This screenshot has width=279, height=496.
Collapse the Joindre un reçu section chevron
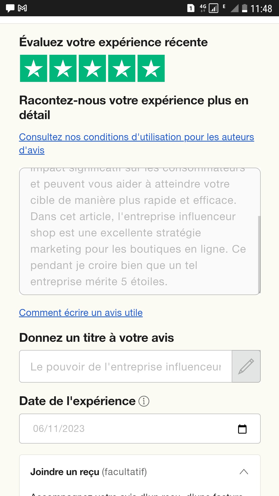244,472
